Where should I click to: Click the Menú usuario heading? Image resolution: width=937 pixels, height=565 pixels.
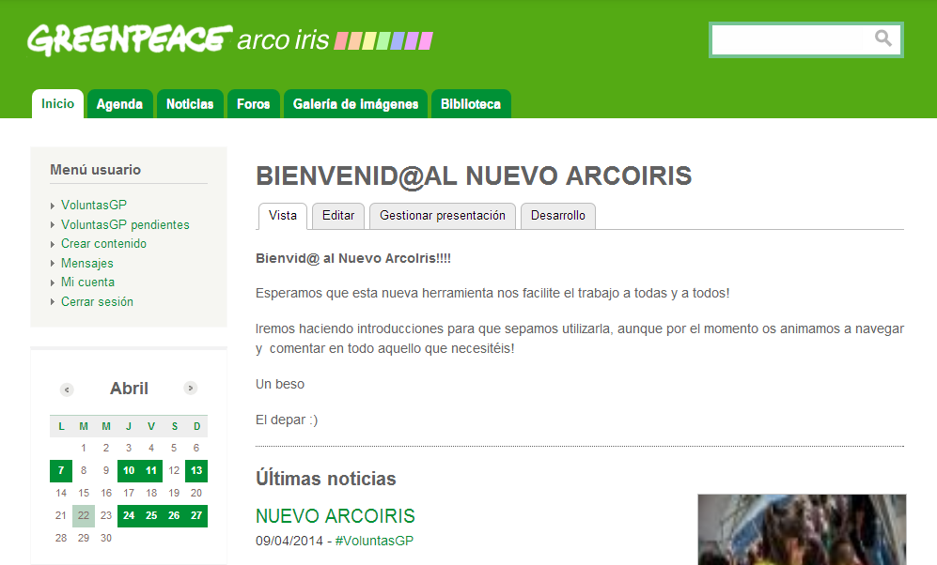(96, 170)
